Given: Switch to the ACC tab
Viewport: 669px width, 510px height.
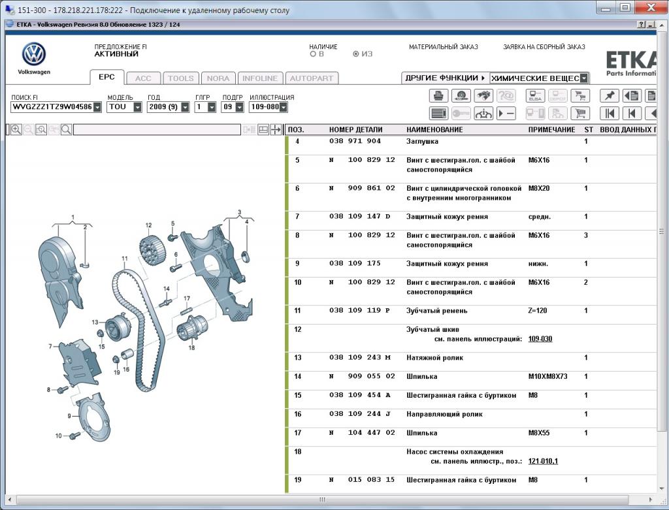Looking at the screenshot, I should point(143,78).
